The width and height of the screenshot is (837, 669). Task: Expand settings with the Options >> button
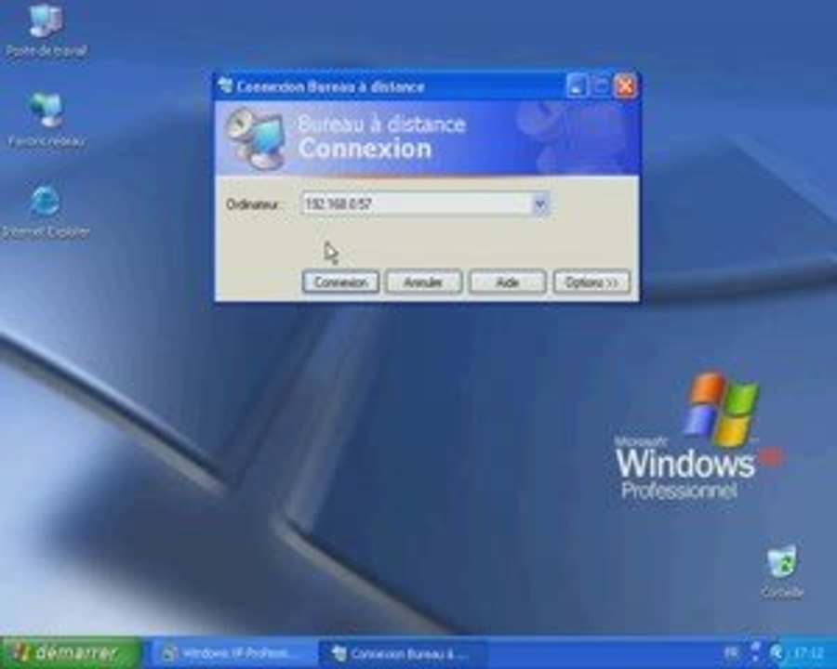pos(591,282)
